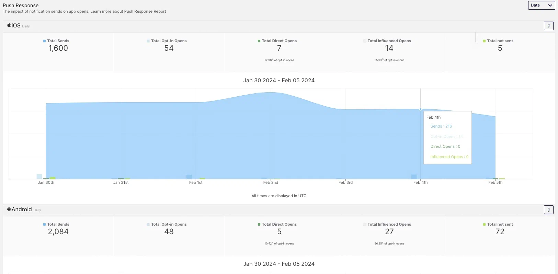Open the Date dropdown

coord(541,5)
